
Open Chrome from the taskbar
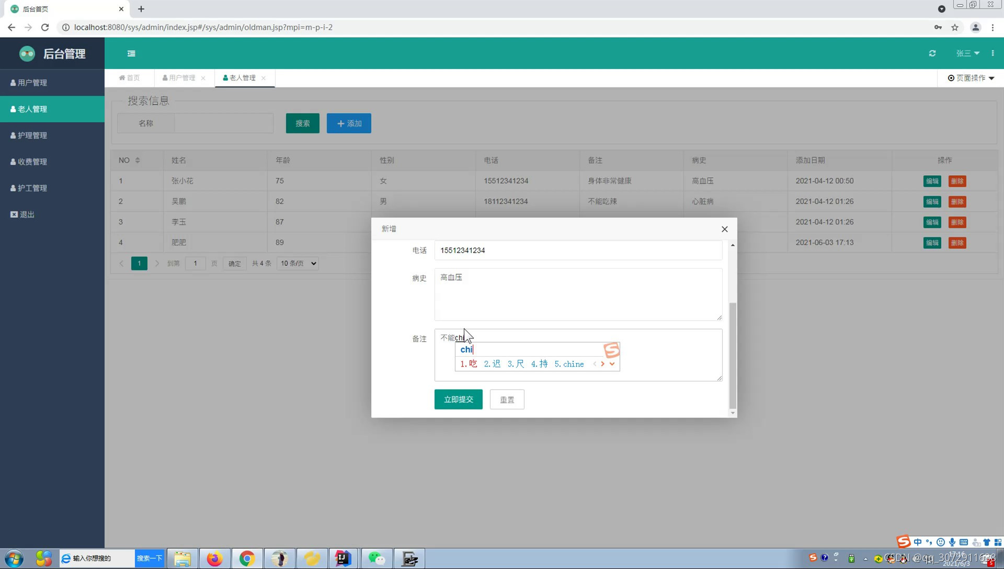(247, 559)
